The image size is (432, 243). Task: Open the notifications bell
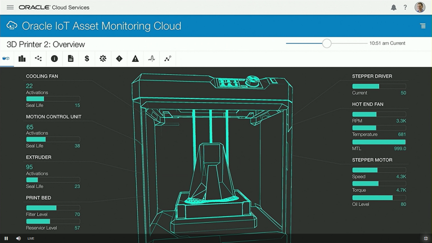[394, 7]
